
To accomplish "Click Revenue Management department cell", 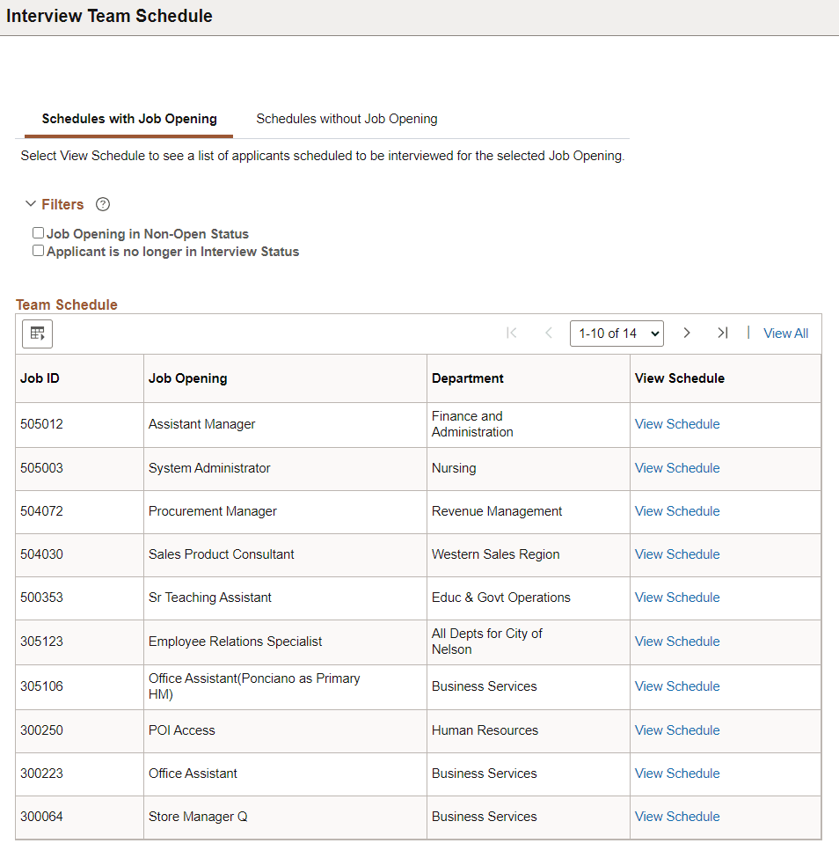I will [529, 511].
